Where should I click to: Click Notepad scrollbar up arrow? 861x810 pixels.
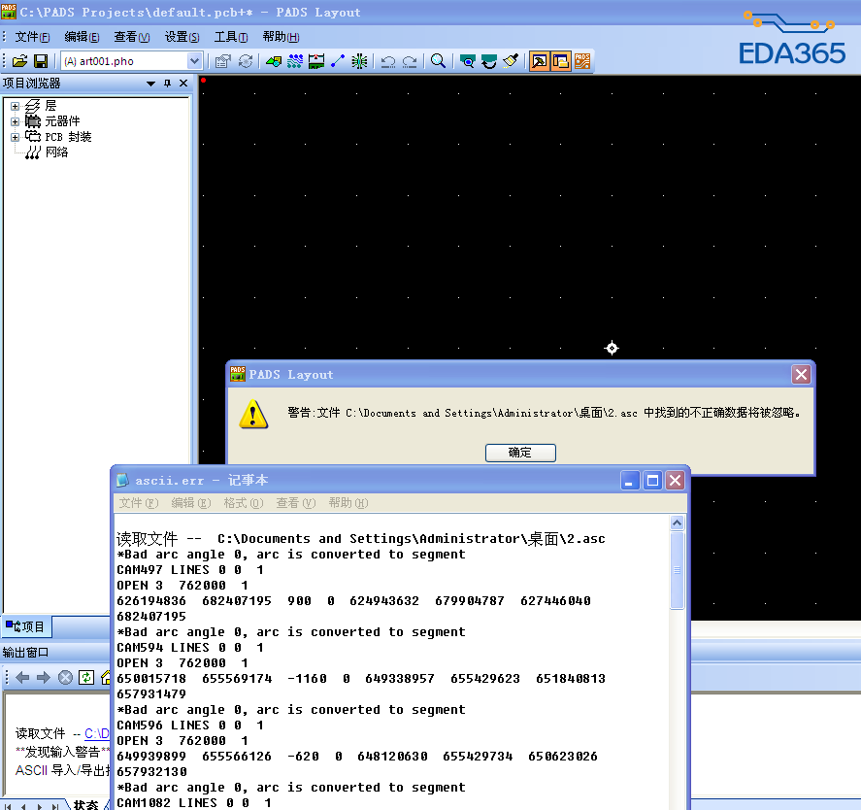coord(677,523)
